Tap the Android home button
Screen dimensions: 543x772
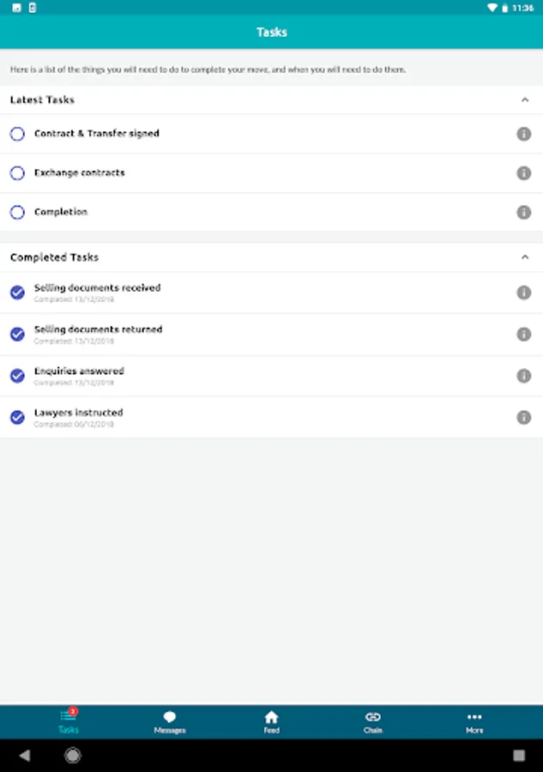coord(73,756)
